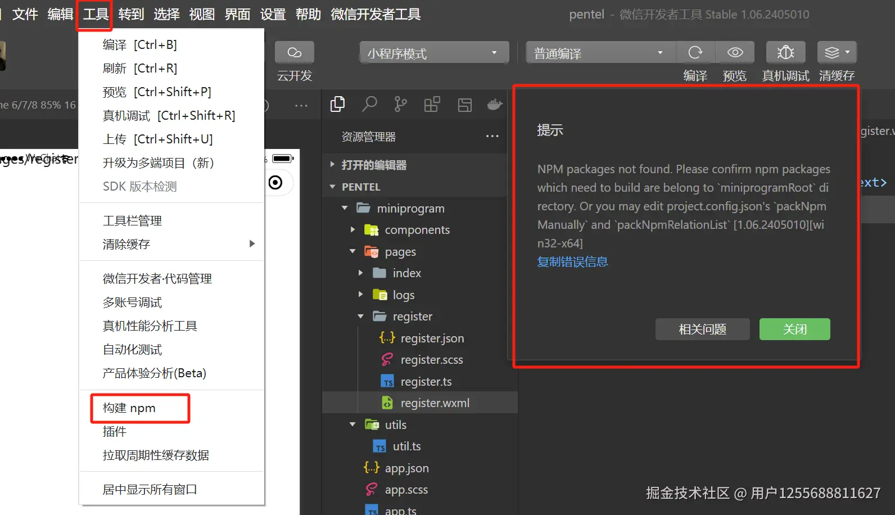Choose 升级为多端项目（新）
Image resolution: width=895 pixels, height=515 pixels.
pyautogui.click(x=171, y=162)
